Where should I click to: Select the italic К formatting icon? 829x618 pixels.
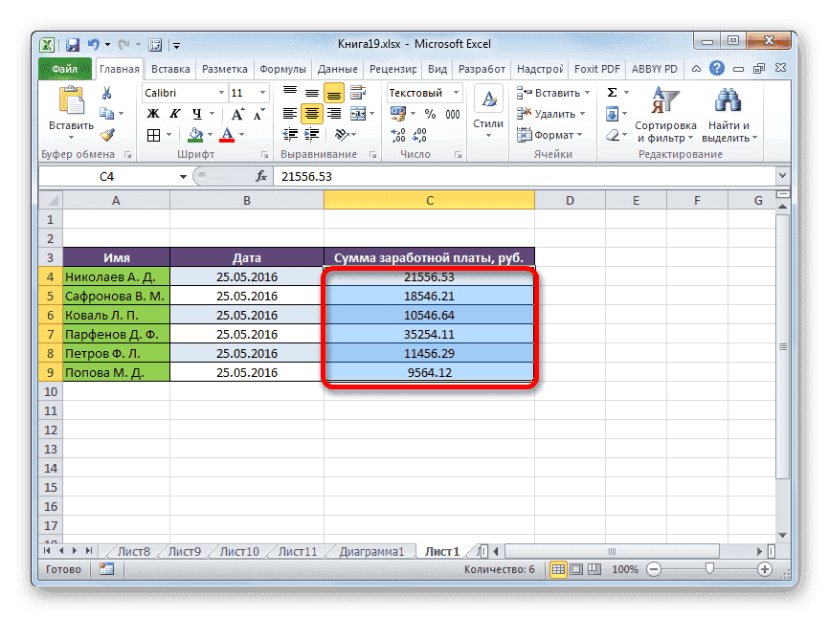click(x=175, y=113)
